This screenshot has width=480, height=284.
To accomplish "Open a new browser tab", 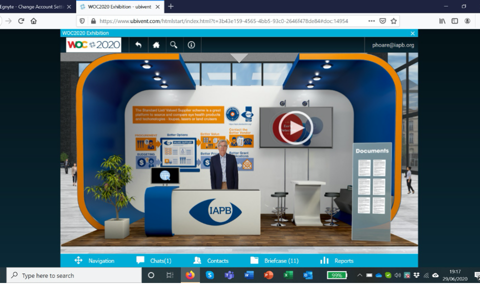I will (171, 6).
